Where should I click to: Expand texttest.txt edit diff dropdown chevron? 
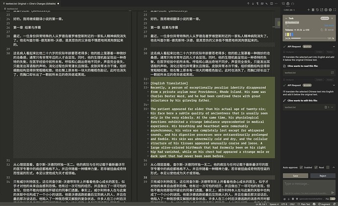(332, 107)
